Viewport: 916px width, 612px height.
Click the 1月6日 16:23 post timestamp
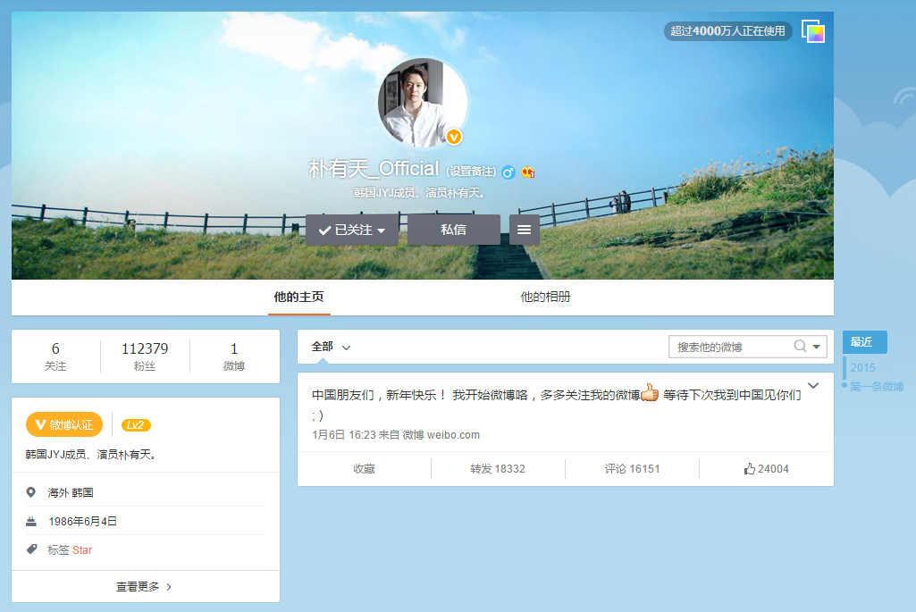pyautogui.click(x=343, y=435)
